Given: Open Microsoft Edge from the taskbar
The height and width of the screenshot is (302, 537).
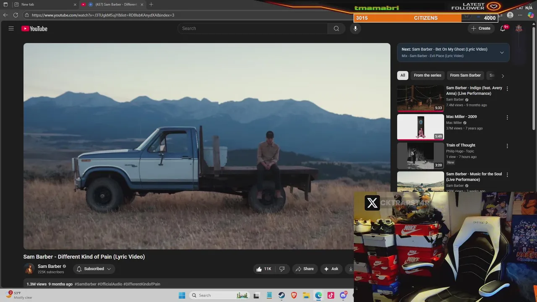Looking at the screenshot, I should (318, 295).
